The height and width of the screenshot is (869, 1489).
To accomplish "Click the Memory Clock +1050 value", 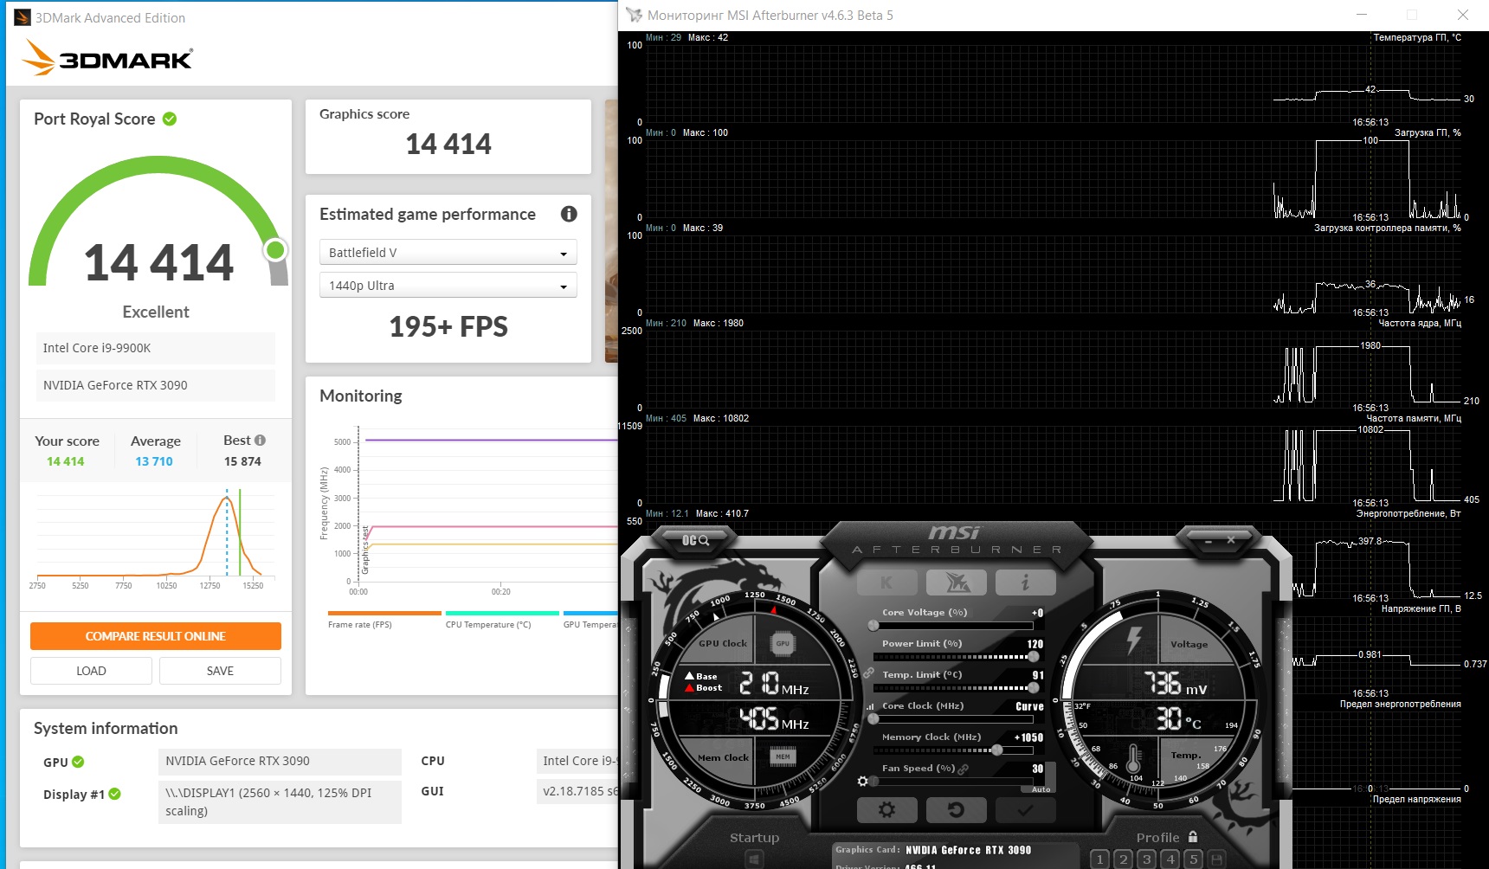I will (1029, 737).
